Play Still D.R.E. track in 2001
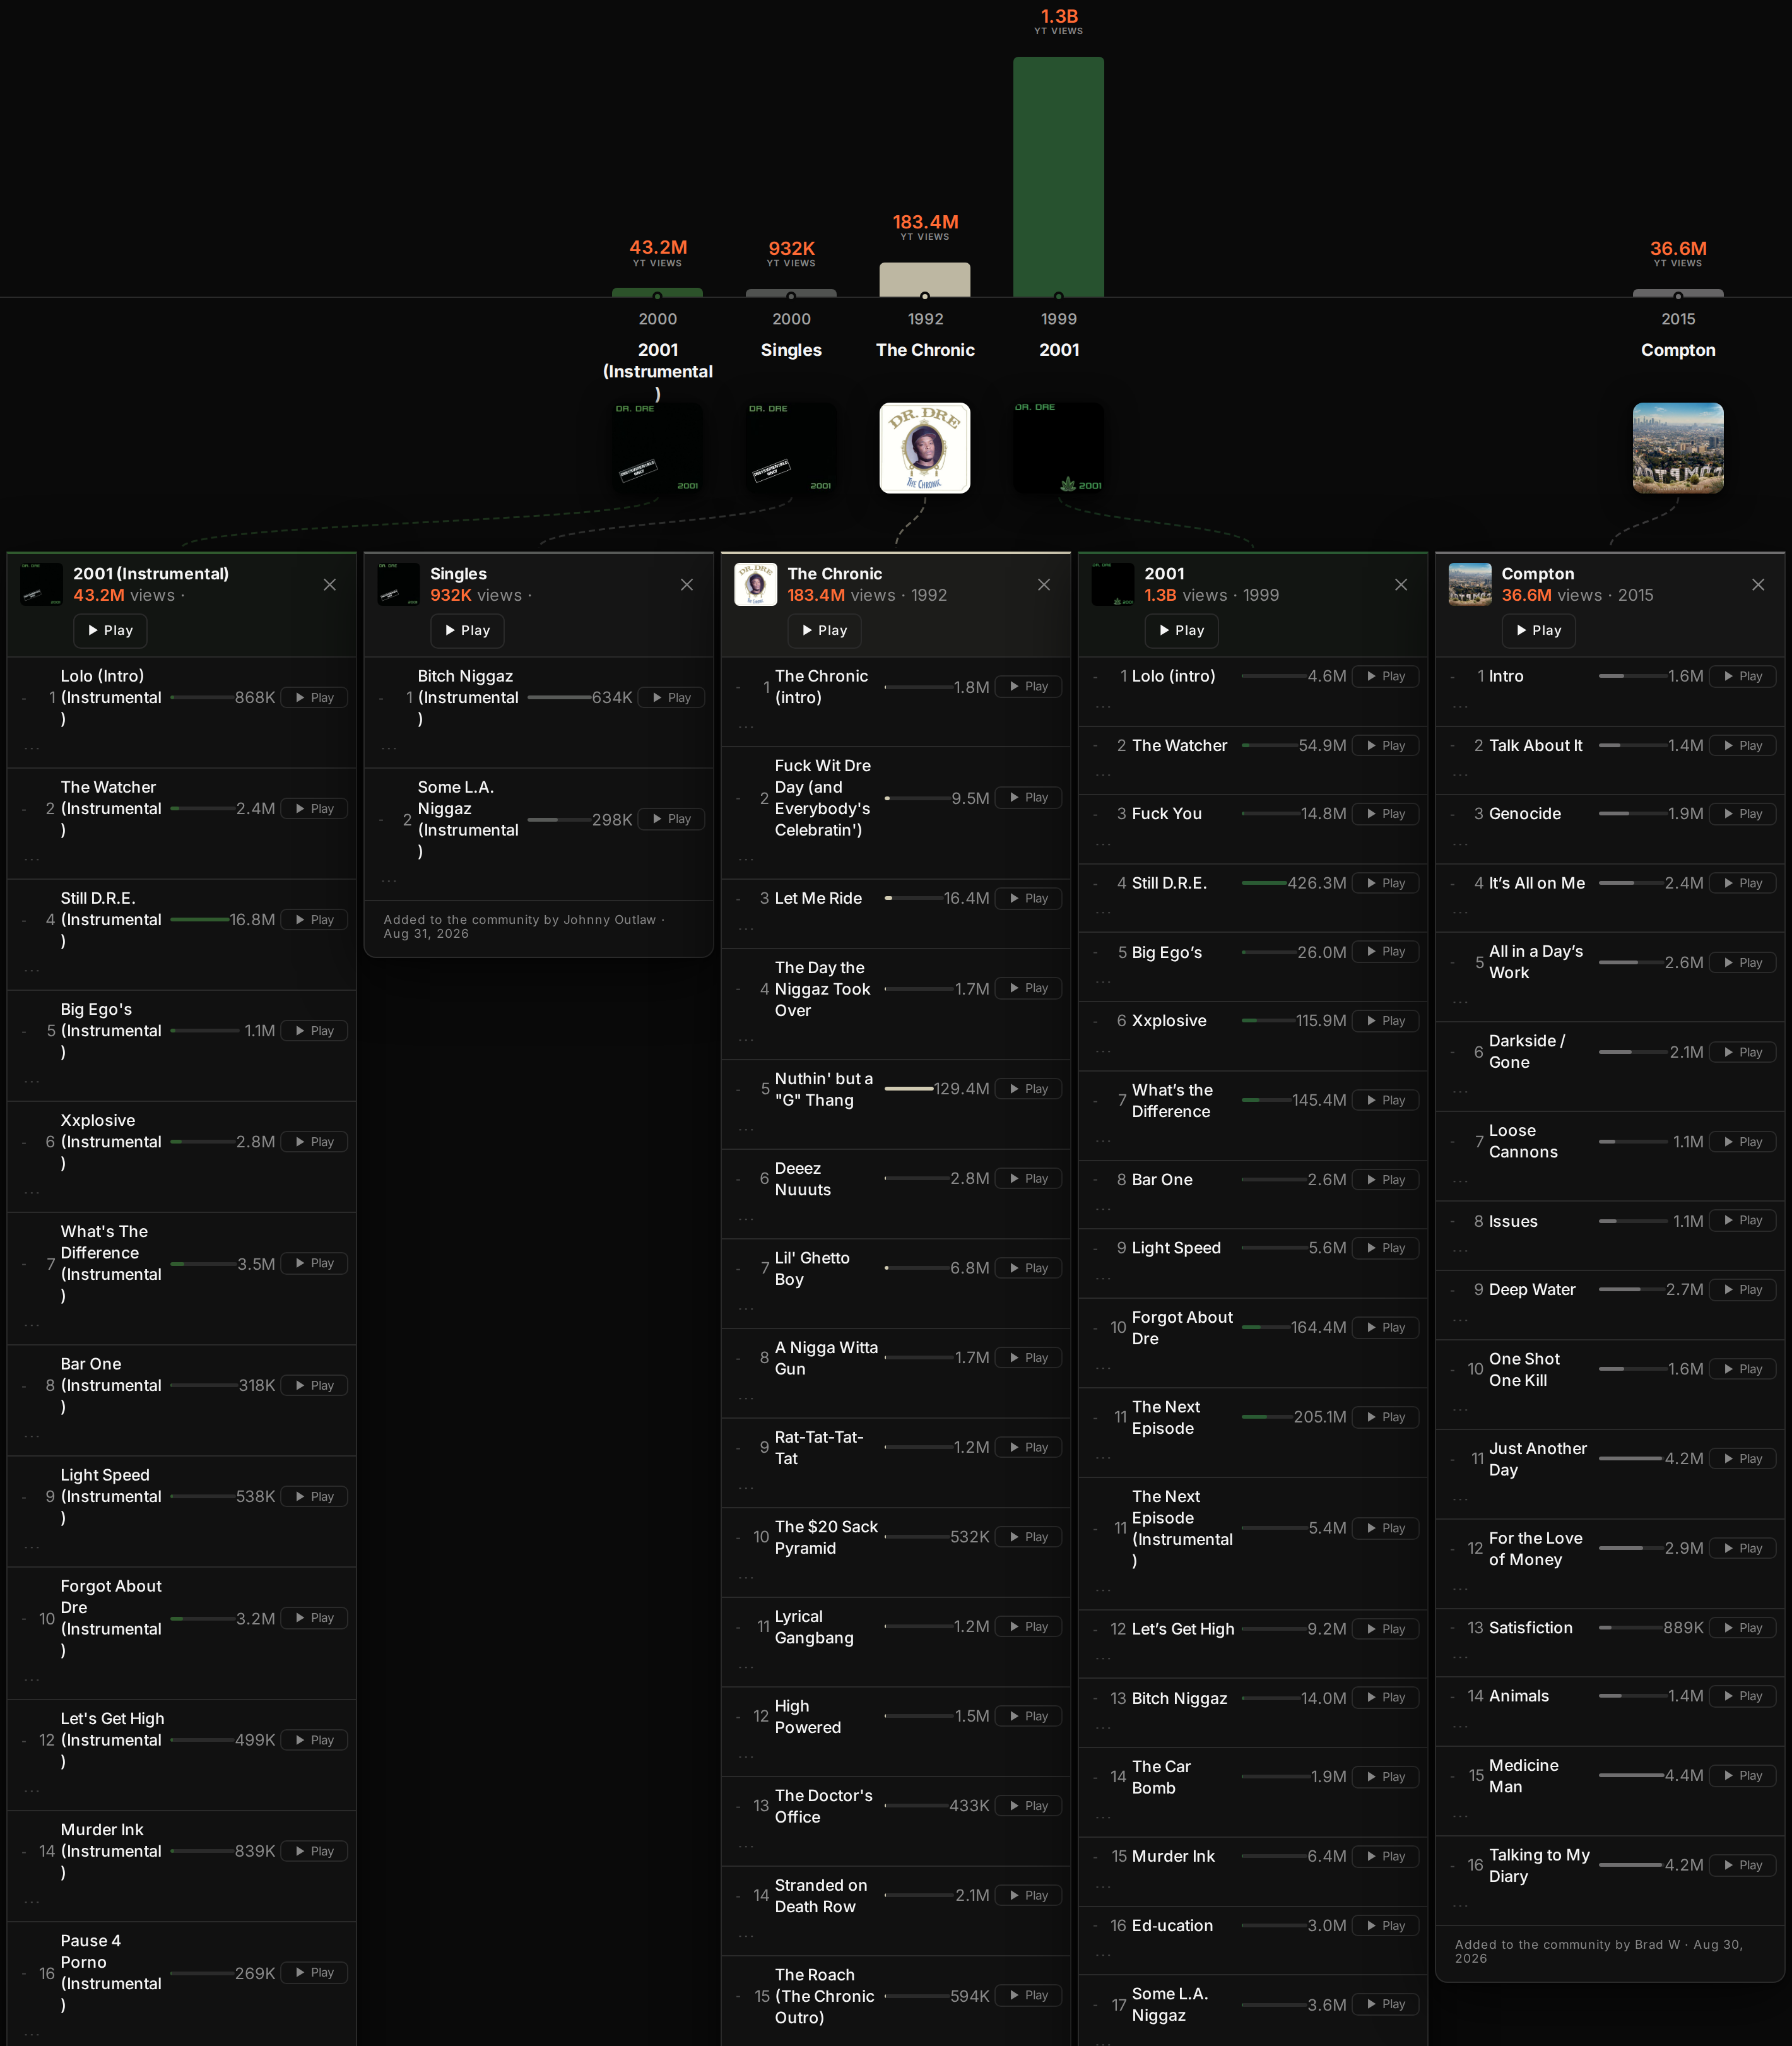 point(1385,884)
